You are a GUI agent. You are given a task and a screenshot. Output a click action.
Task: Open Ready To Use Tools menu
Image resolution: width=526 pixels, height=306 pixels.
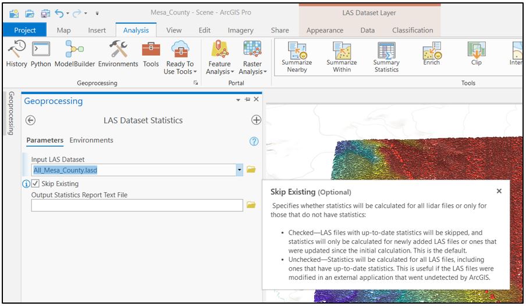pos(180,57)
